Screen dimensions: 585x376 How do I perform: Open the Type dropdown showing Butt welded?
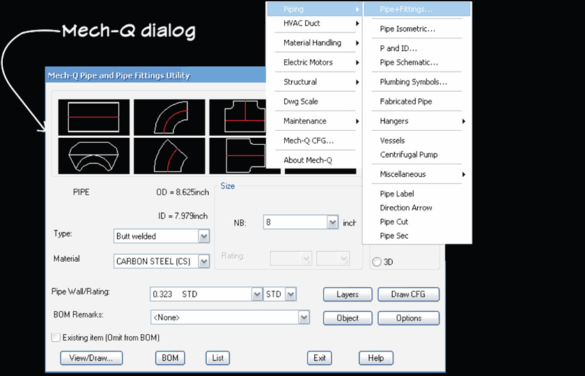point(162,236)
